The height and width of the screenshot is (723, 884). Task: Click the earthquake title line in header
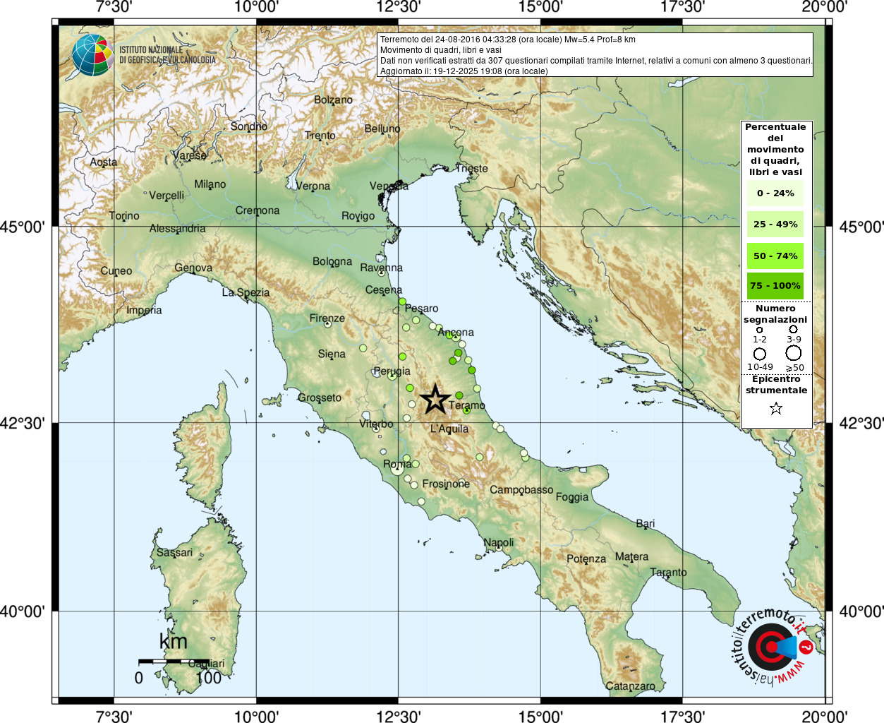508,40
